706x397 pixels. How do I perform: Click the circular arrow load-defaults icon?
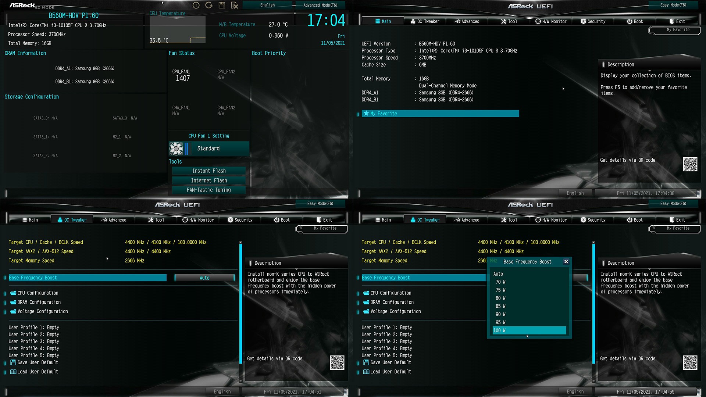209,5
